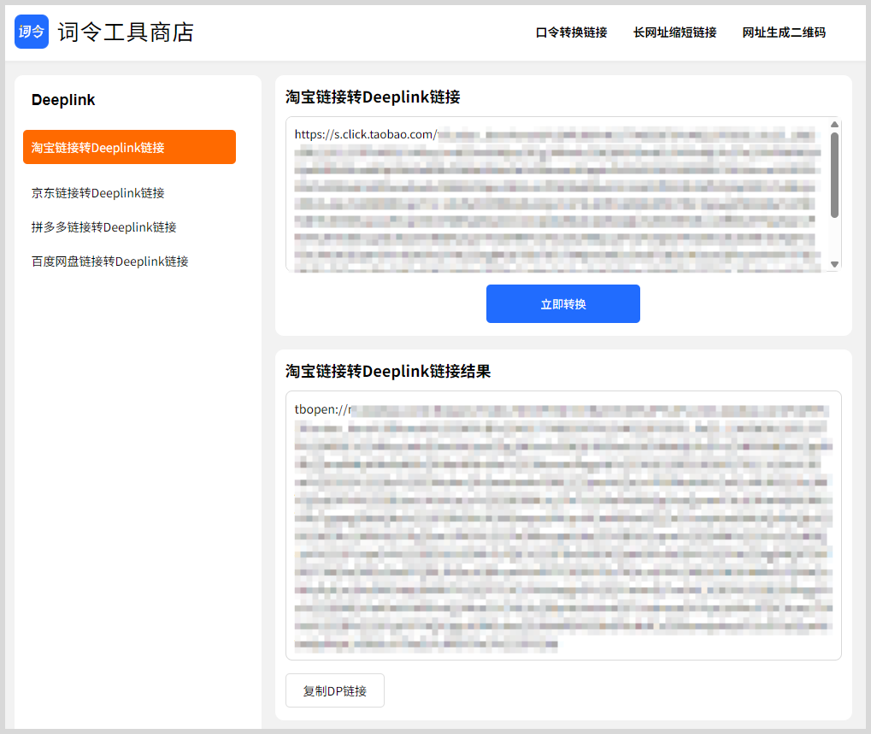This screenshot has height=734, width=871.
Task: Select 拼多多链接转Deeplink链接 in sidebar
Action: 104,227
